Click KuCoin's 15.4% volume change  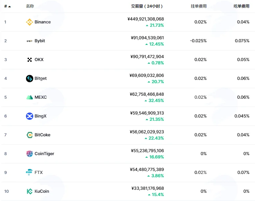(156, 195)
